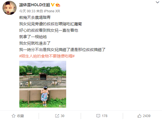Click the post text line 就拿了一根給她
Screen dimensions: 162x121
(x=33, y=37)
